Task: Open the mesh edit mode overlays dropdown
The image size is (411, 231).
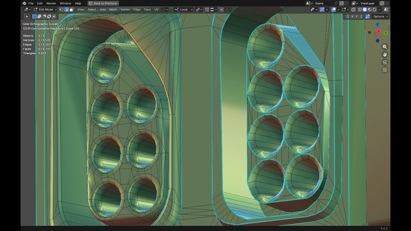Action: pos(345,10)
